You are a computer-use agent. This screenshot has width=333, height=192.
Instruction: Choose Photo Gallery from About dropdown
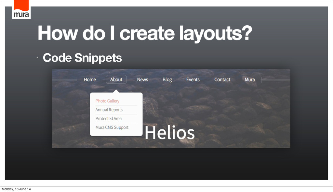click(107, 101)
